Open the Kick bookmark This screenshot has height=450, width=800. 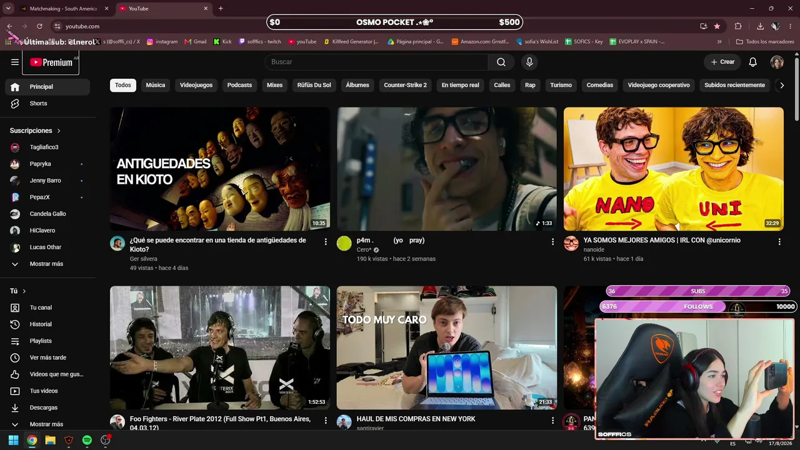click(x=222, y=42)
